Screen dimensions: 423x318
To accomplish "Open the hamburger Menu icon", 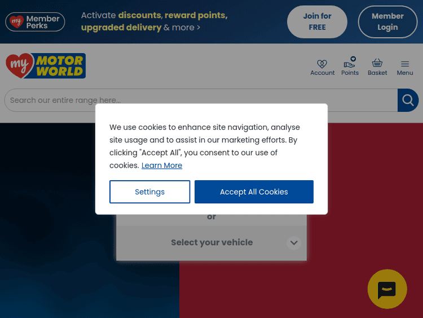I will coord(404,64).
